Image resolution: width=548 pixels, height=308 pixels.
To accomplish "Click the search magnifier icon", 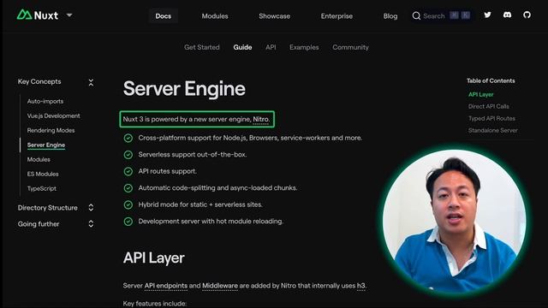I will tap(416, 15).
